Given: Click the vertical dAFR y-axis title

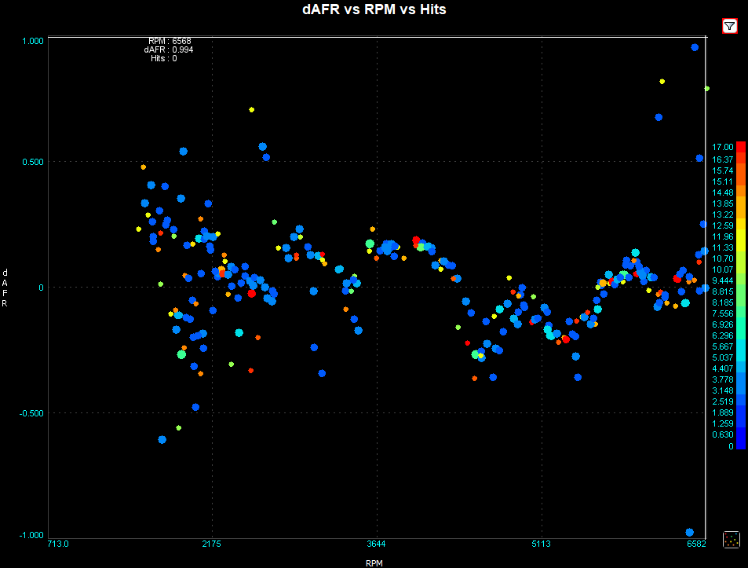Looking at the screenshot, I should pyautogui.click(x=5, y=287).
